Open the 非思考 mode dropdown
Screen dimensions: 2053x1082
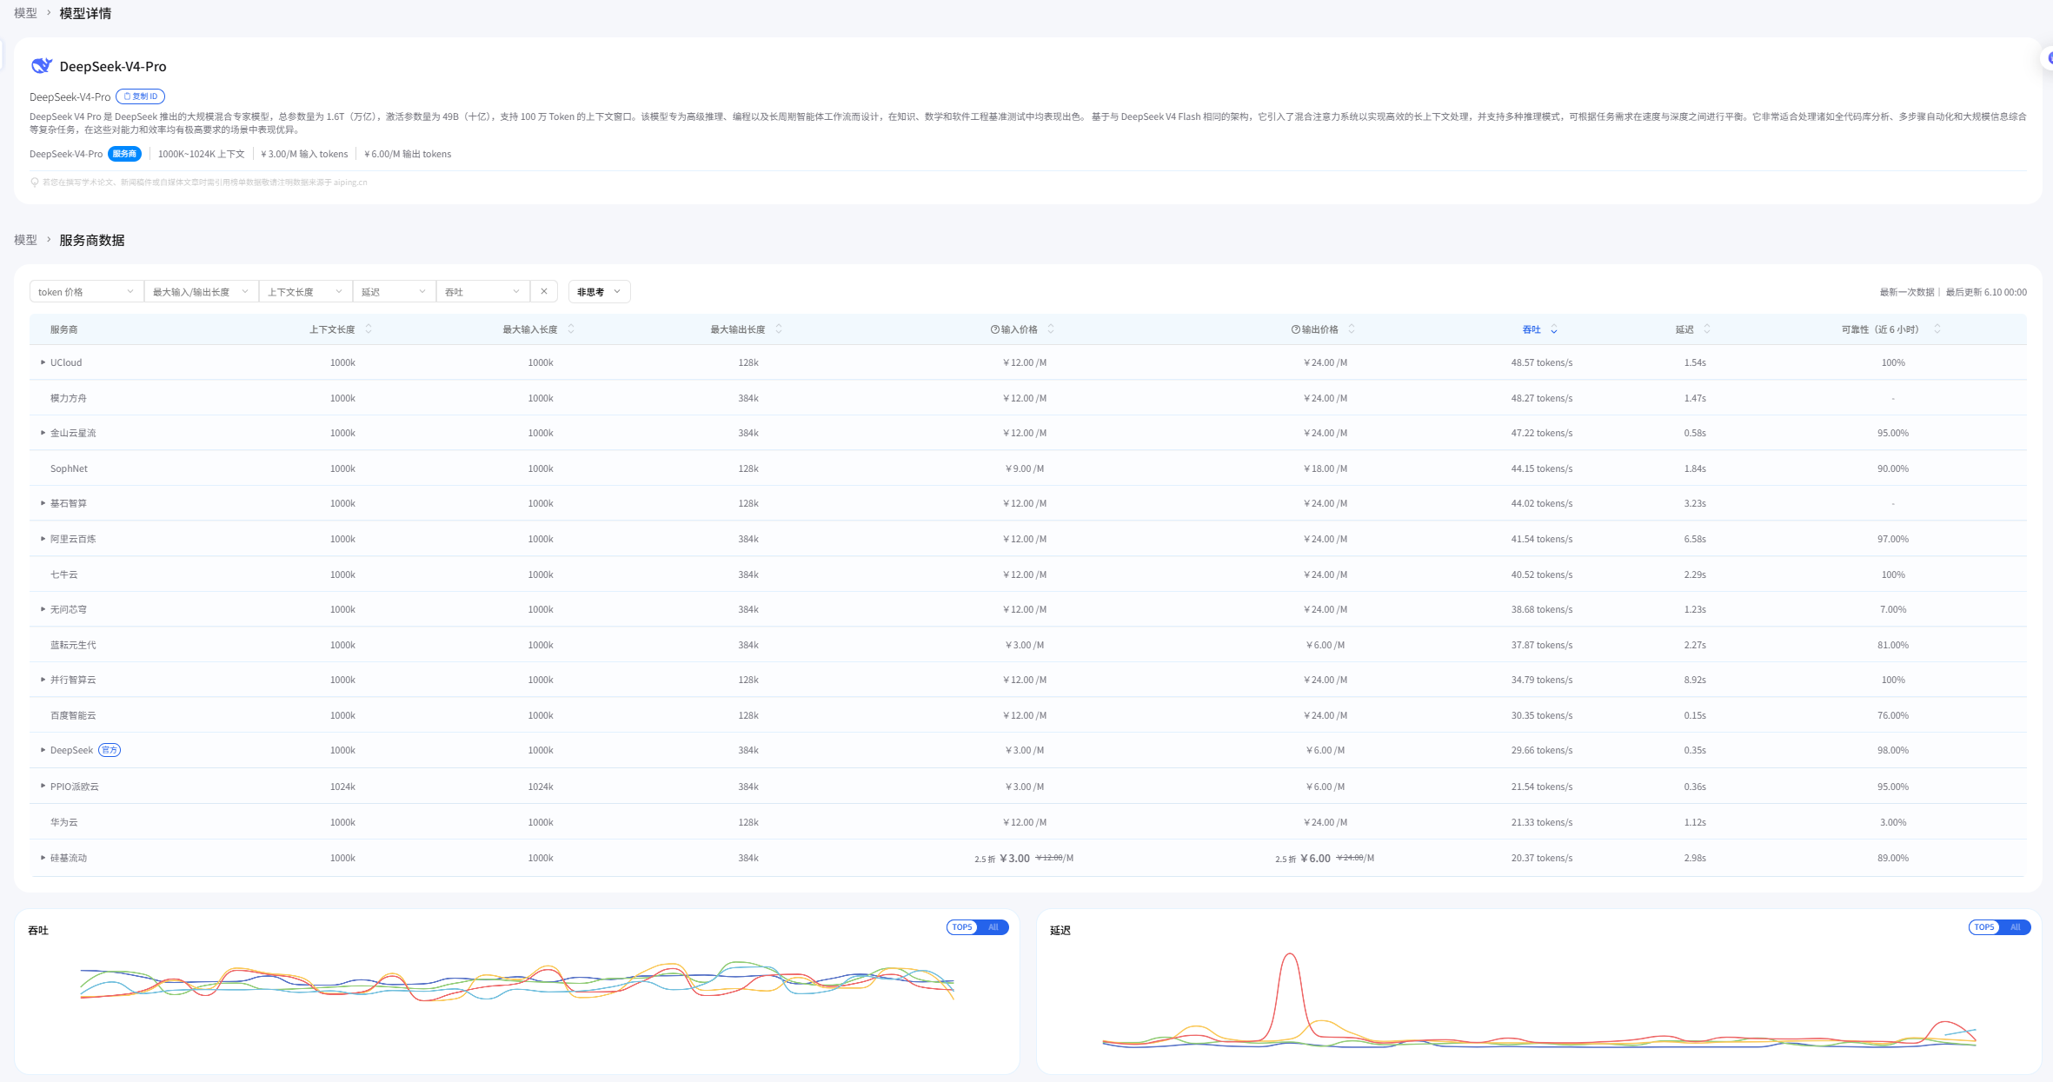coord(599,292)
